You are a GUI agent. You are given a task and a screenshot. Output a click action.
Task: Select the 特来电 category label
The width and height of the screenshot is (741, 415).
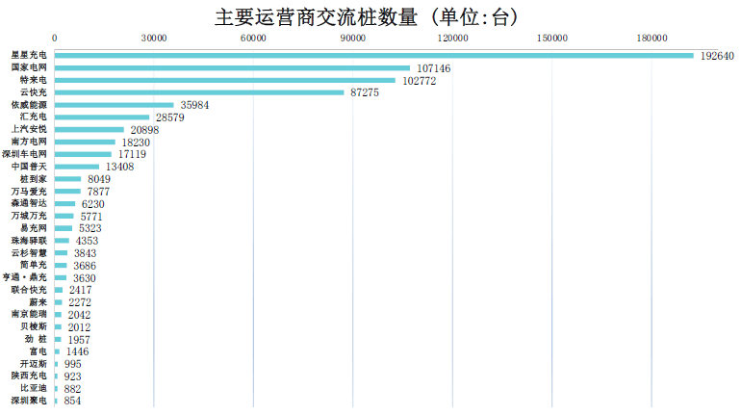click(34, 80)
